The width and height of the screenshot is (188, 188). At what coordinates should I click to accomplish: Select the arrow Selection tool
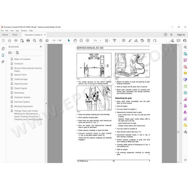coord(69,41)
